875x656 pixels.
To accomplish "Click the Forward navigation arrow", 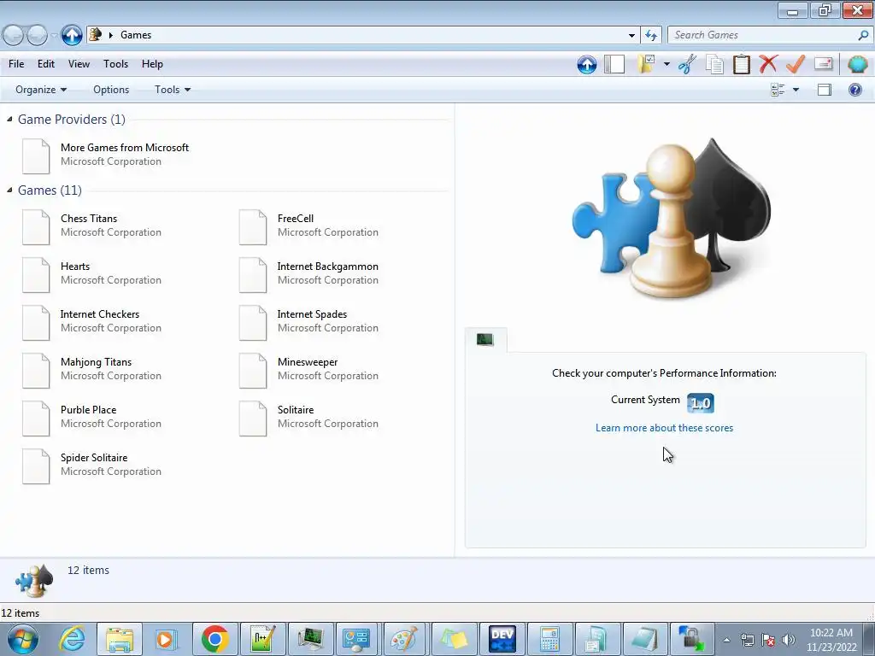I will 37,35.
